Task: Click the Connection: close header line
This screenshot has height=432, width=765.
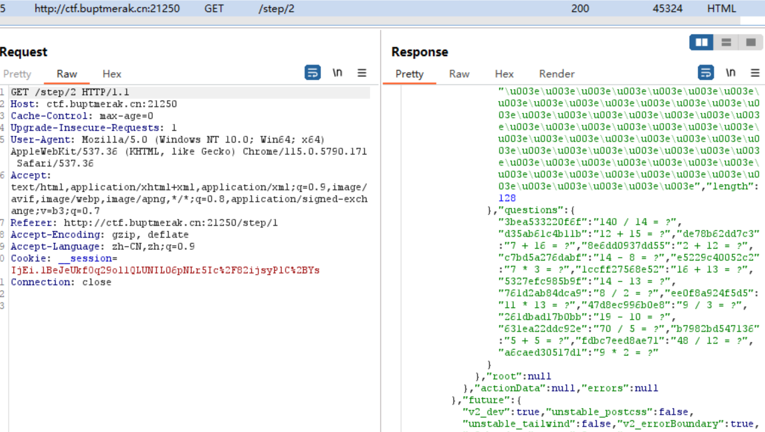Action: coord(61,282)
